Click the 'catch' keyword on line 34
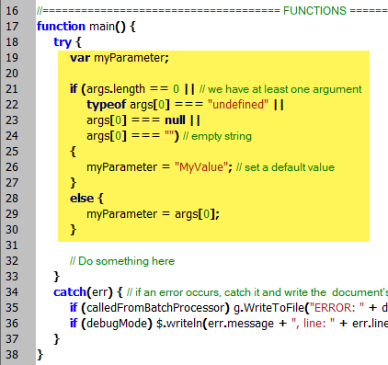 point(70,292)
